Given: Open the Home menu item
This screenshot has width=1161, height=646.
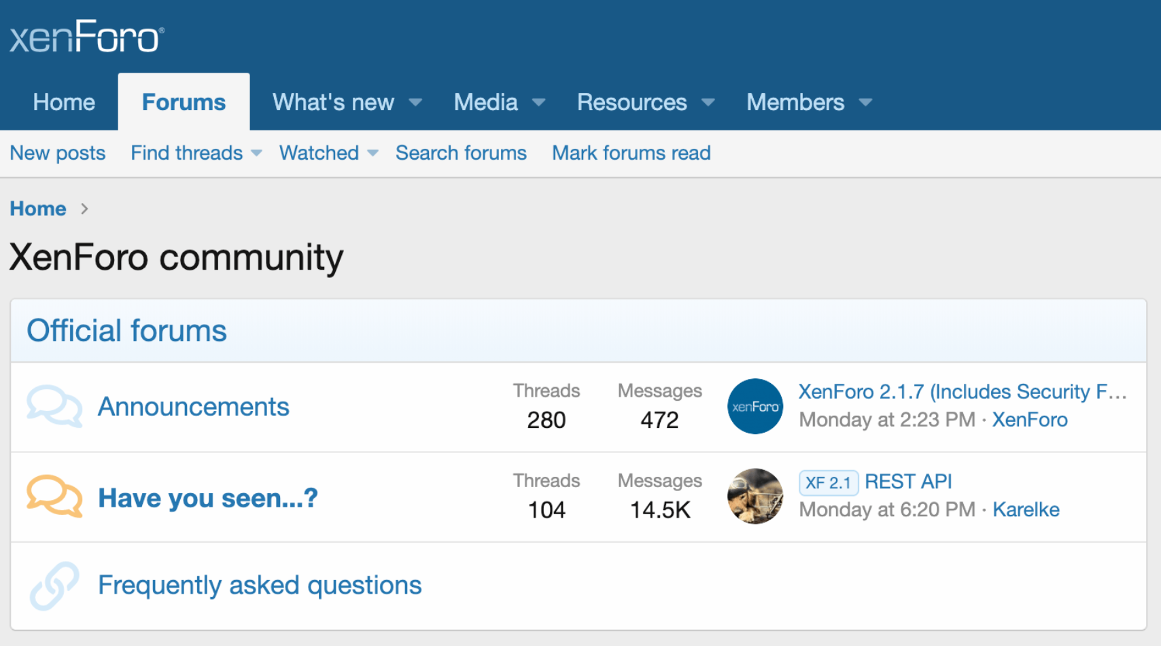Looking at the screenshot, I should click(63, 102).
